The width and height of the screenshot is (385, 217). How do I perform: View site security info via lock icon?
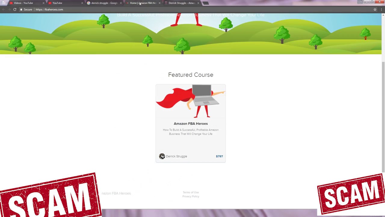(21, 9)
